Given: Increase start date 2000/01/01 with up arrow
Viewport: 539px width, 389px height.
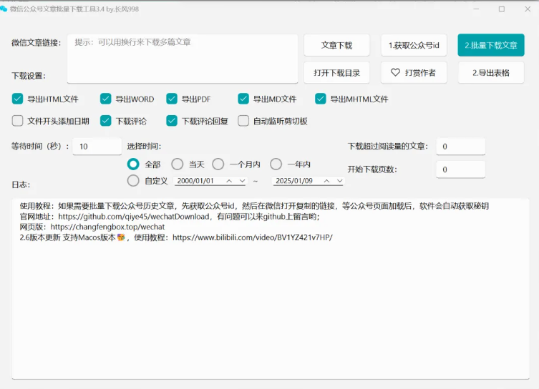Looking at the screenshot, I should (x=229, y=181).
